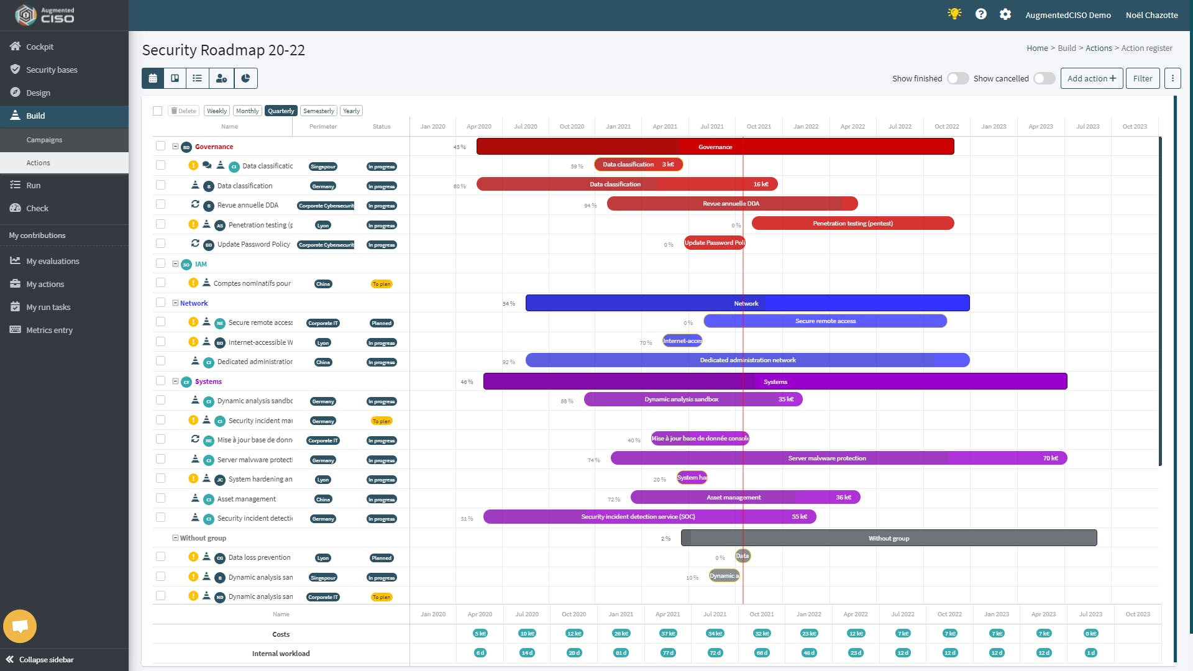The width and height of the screenshot is (1193, 671).
Task: Open the chat bubble support widget
Action: tap(20, 626)
